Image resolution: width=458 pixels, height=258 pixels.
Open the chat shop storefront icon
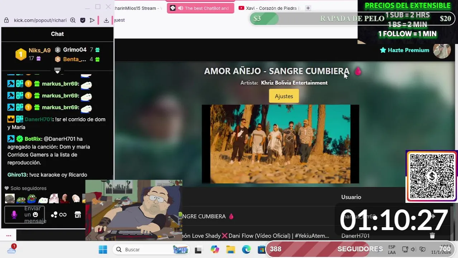[x=78, y=215]
